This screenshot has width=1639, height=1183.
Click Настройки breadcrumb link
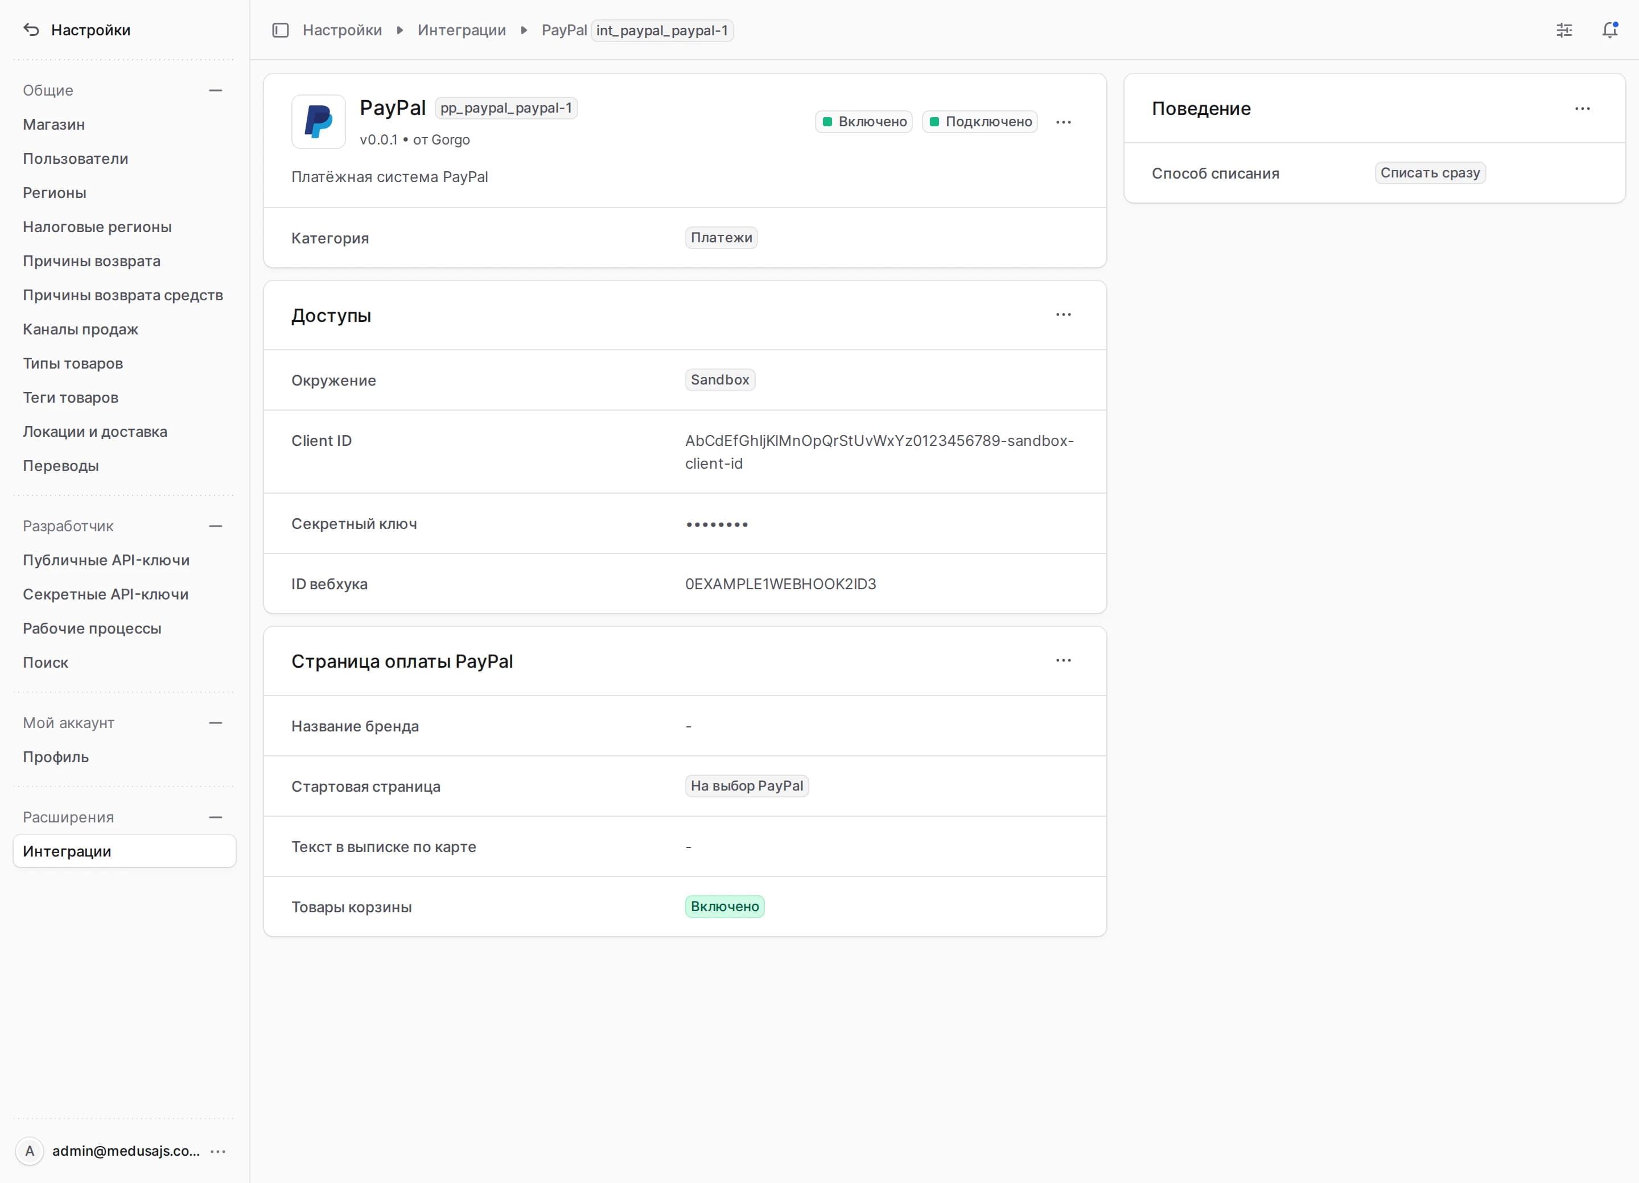coord(342,30)
